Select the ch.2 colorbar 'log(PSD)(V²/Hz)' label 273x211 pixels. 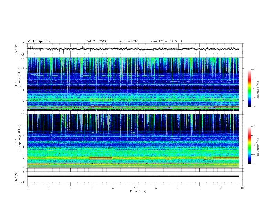(x=258, y=147)
